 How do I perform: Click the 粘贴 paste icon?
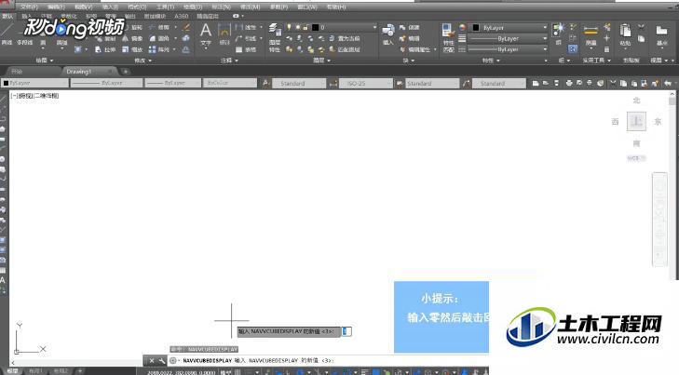pos(625,34)
